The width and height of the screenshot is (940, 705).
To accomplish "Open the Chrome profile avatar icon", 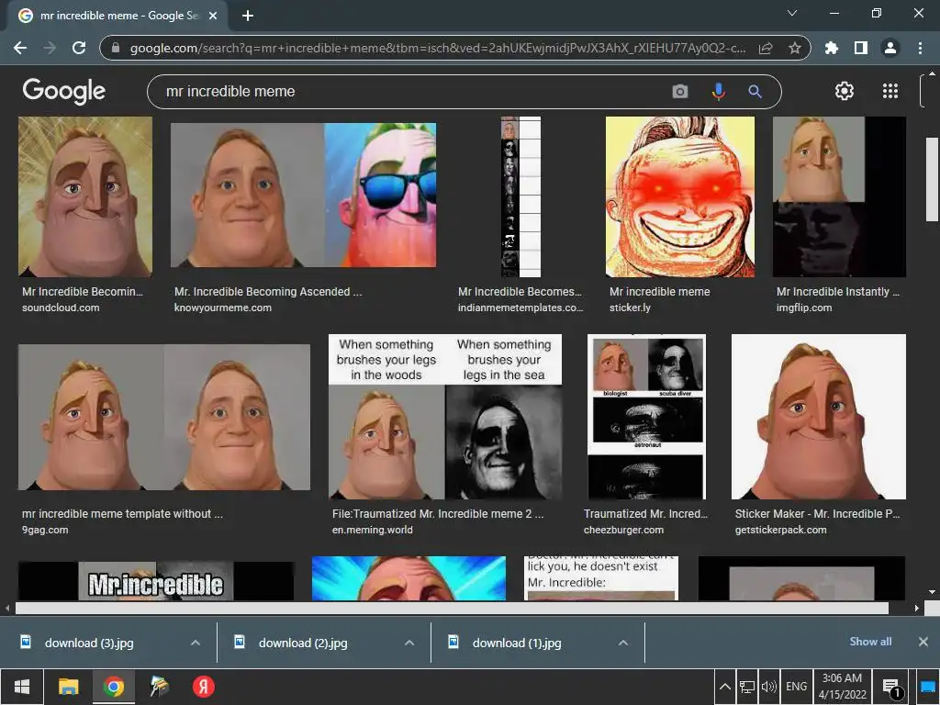I will click(x=890, y=48).
